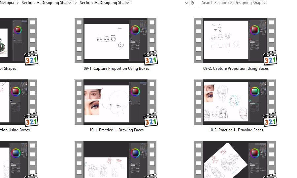The width and height of the screenshot is (297, 178).
Task: Select file name '10-2. Practice 1- Drawing Faces'
Action: pos(236,130)
